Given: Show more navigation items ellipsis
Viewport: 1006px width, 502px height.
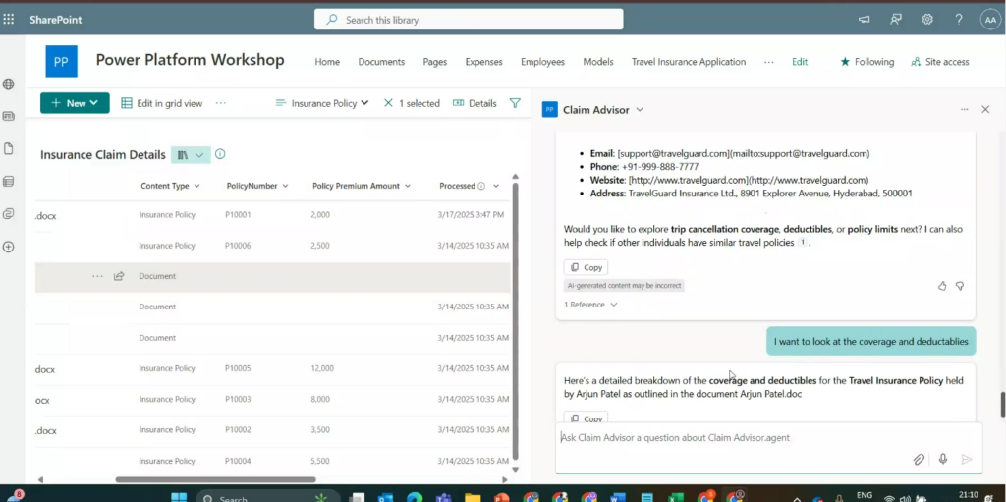Looking at the screenshot, I should [768, 62].
